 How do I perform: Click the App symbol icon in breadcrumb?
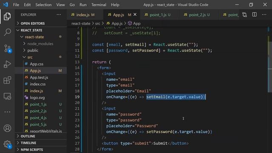(130, 23)
